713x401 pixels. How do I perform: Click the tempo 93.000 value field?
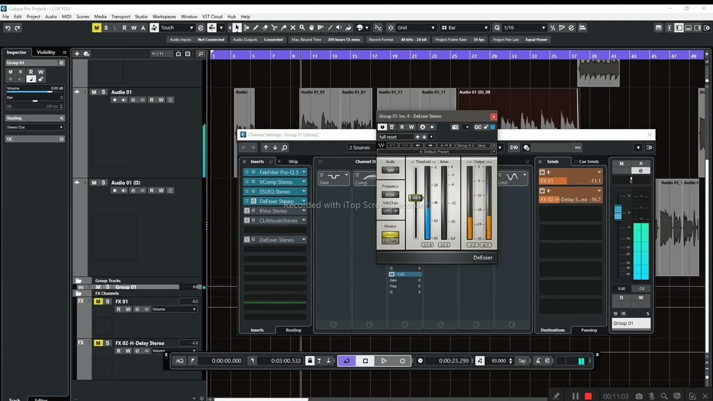click(x=498, y=361)
